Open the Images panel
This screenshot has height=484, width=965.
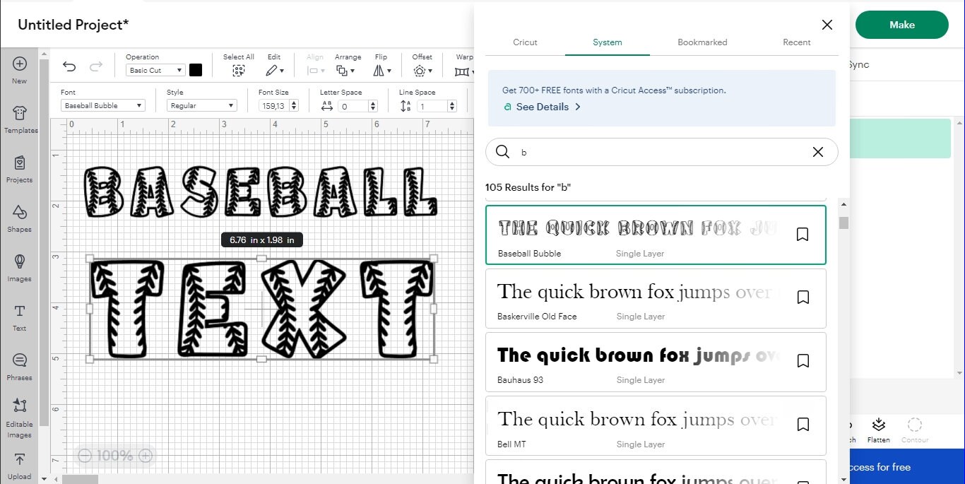click(x=19, y=267)
